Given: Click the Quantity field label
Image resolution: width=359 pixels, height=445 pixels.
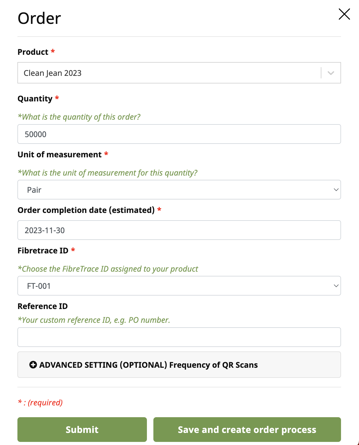Looking at the screenshot, I should [x=35, y=99].
